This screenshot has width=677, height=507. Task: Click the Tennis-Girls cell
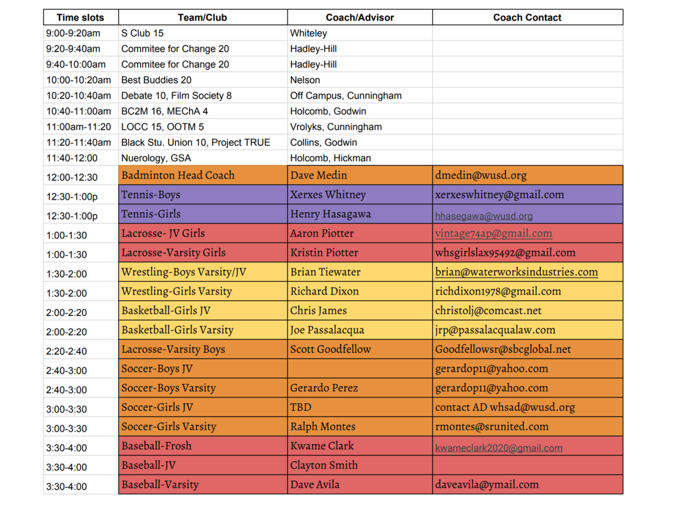(202, 214)
